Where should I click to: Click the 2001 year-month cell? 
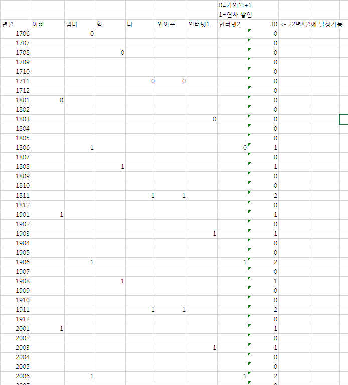coord(15,329)
